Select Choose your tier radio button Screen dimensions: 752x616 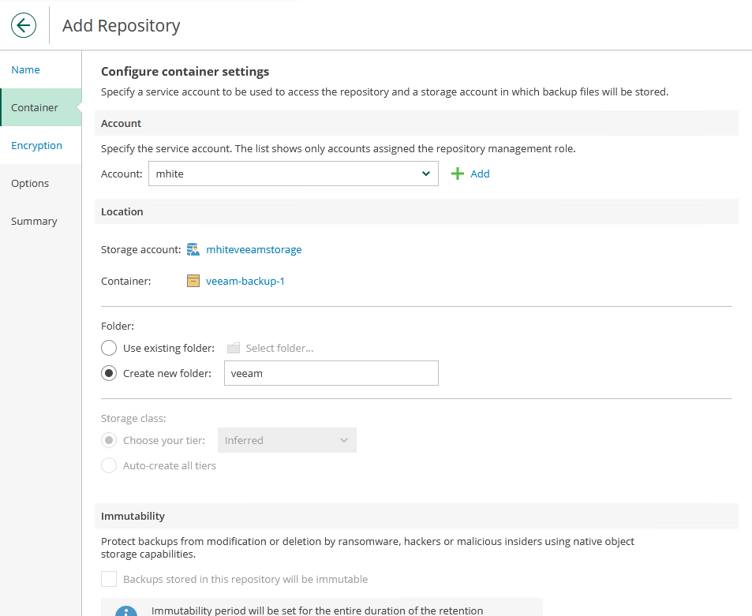coord(109,440)
